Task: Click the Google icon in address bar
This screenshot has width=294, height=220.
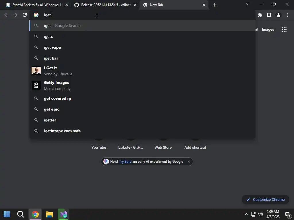Action: pos(36,15)
